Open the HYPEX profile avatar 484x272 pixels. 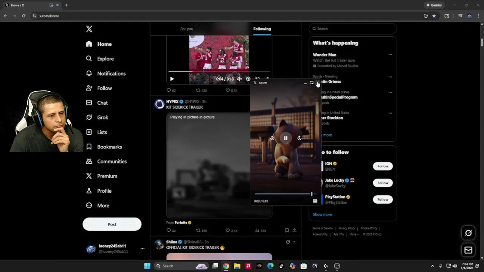click(x=160, y=104)
